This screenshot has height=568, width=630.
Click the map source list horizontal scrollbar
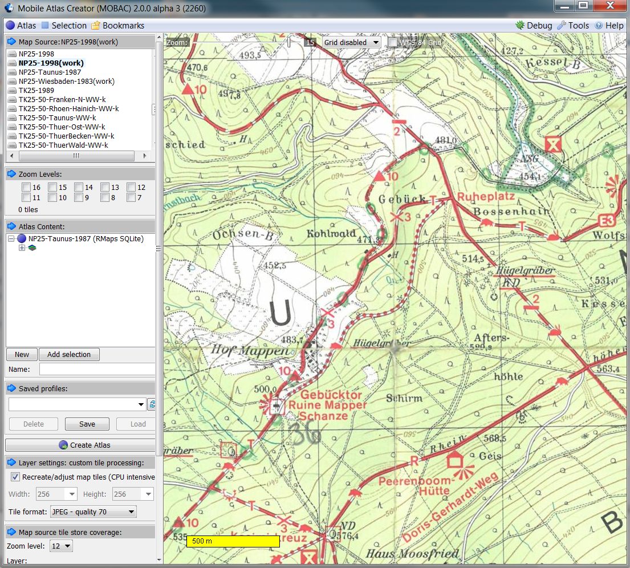[x=77, y=156]
